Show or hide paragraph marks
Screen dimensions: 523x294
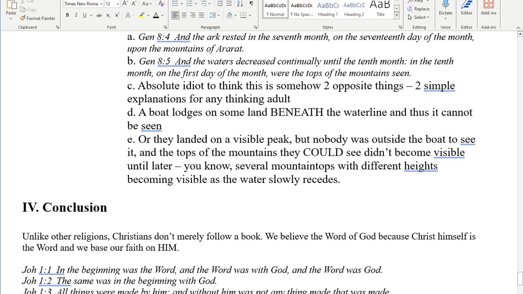[251, 4]
